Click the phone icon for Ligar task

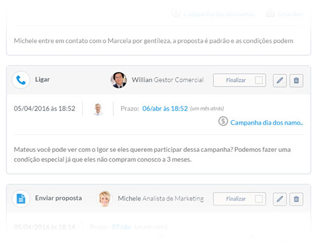click(21, 80)
